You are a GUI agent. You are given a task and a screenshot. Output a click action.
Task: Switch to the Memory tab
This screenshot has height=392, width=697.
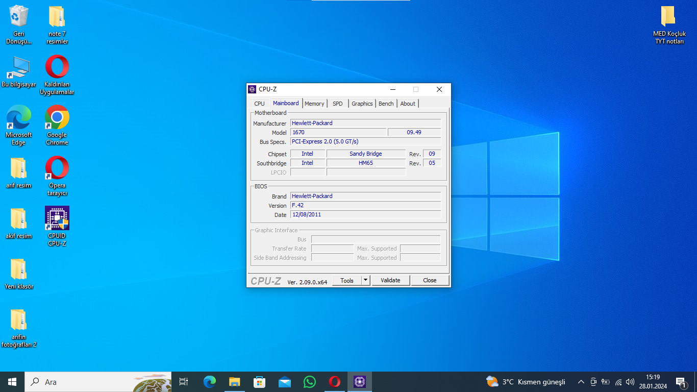314,104
